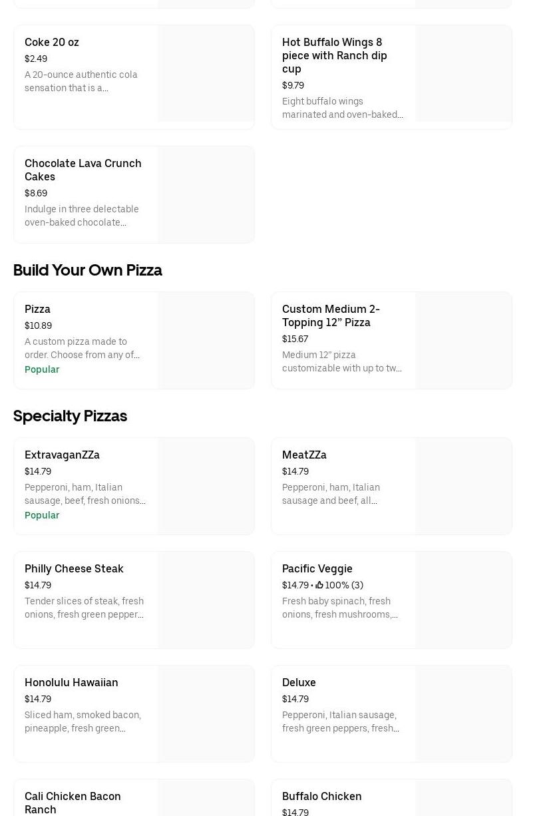
Task: Click the thumbs-up rating icon on Pacific Veggie
Action: pos(319,585)
